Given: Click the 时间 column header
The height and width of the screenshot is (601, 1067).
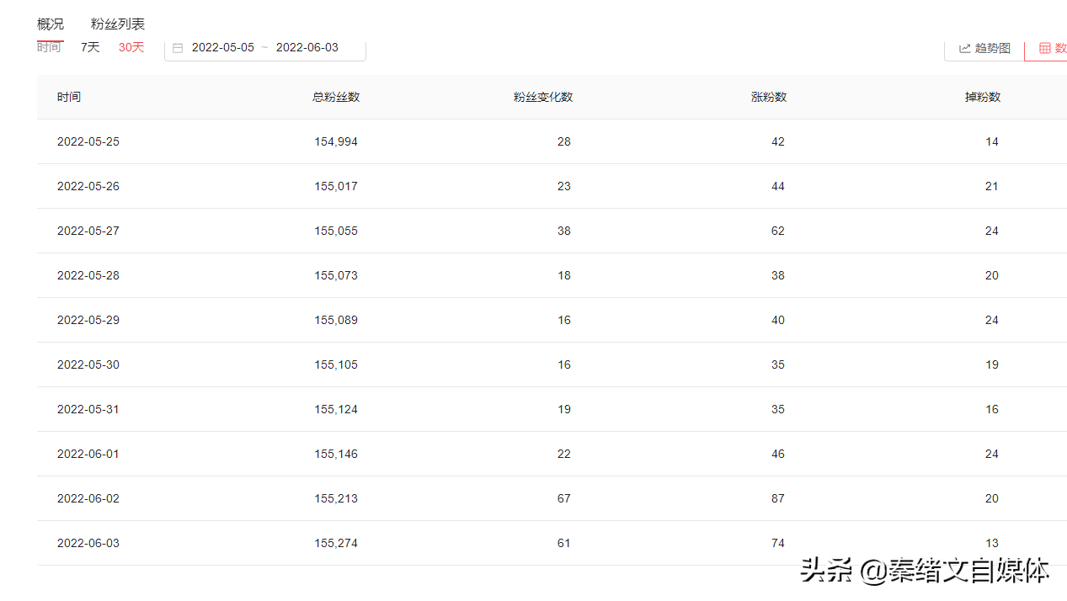Looking at the screenshot, I should (x=69, y=97).
